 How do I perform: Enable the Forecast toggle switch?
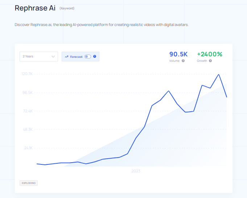87,56
